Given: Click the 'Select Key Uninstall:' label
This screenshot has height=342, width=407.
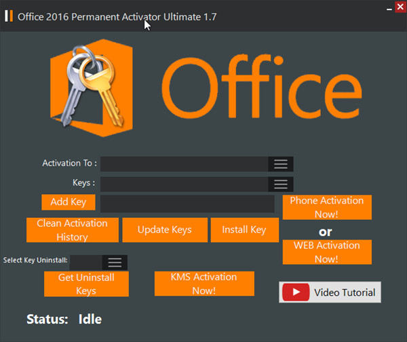Looking at the screenshot, I should (x=35, y=260).
